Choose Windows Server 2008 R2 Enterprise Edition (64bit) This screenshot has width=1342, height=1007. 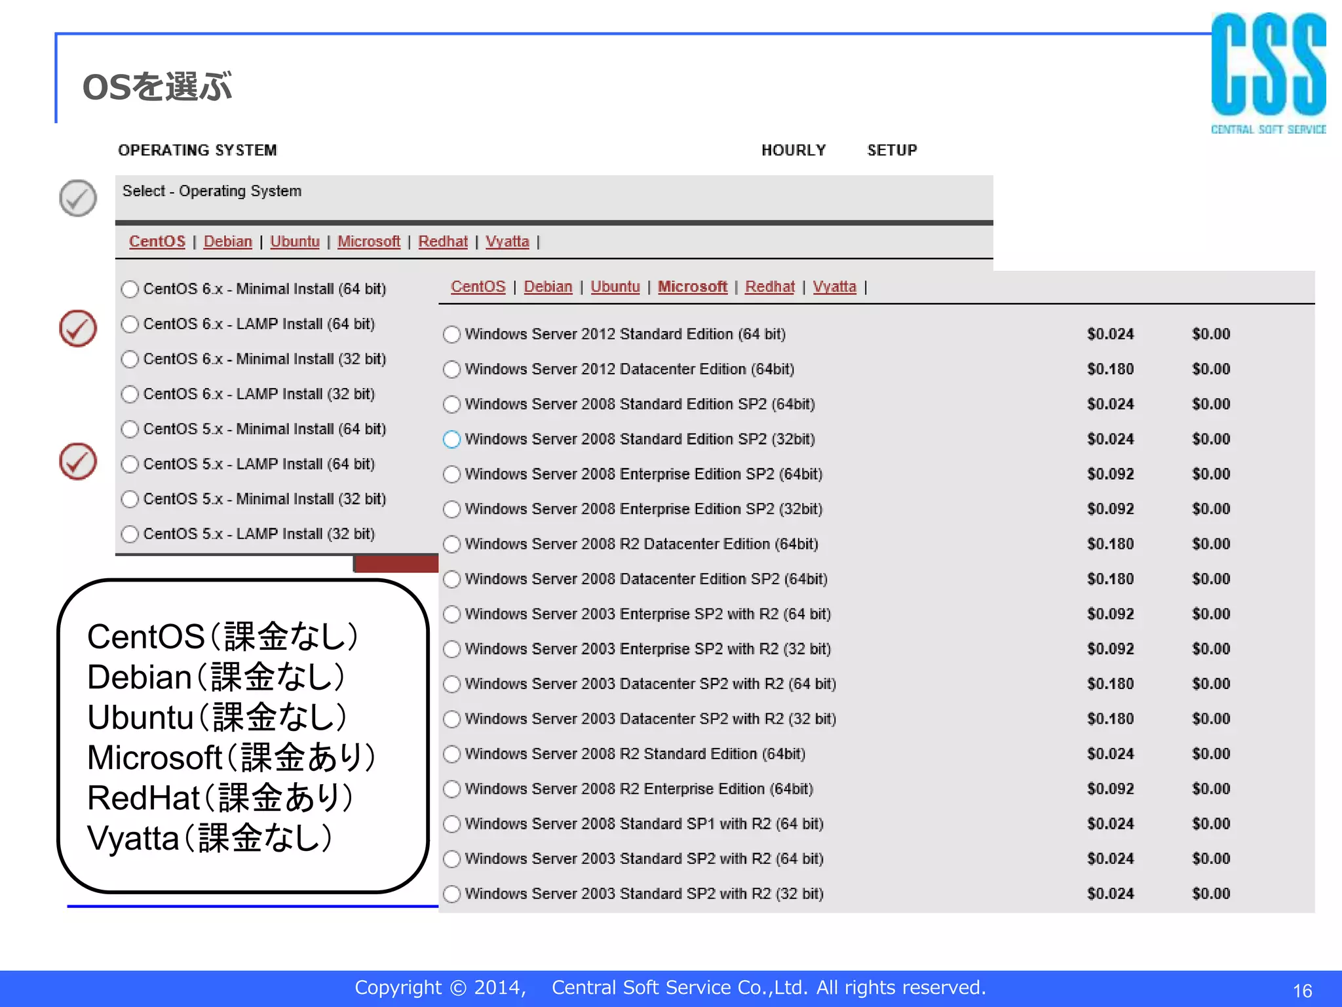(x=451, y=789)
